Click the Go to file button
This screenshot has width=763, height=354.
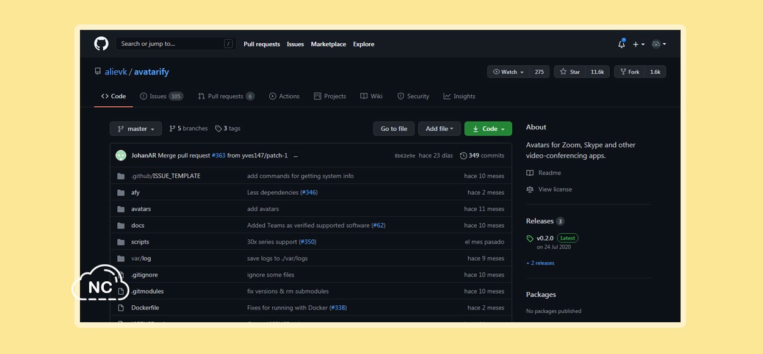pyautogui.click(x=394, y=129)
